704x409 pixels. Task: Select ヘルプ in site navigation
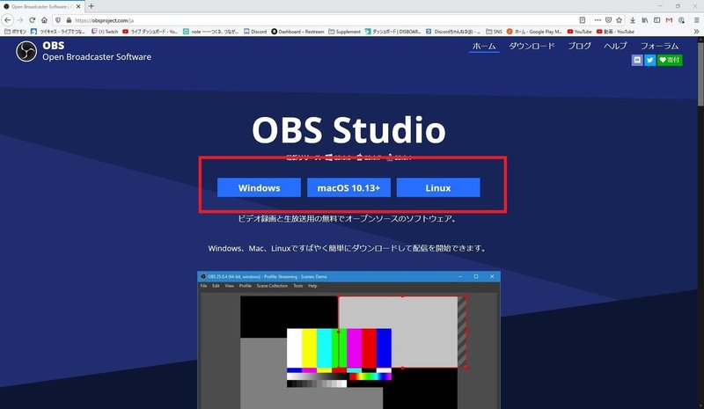click(x=615, y=46)
